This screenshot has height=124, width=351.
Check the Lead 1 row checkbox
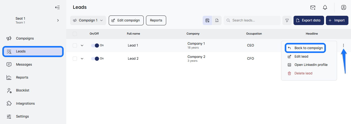(75, 45)
